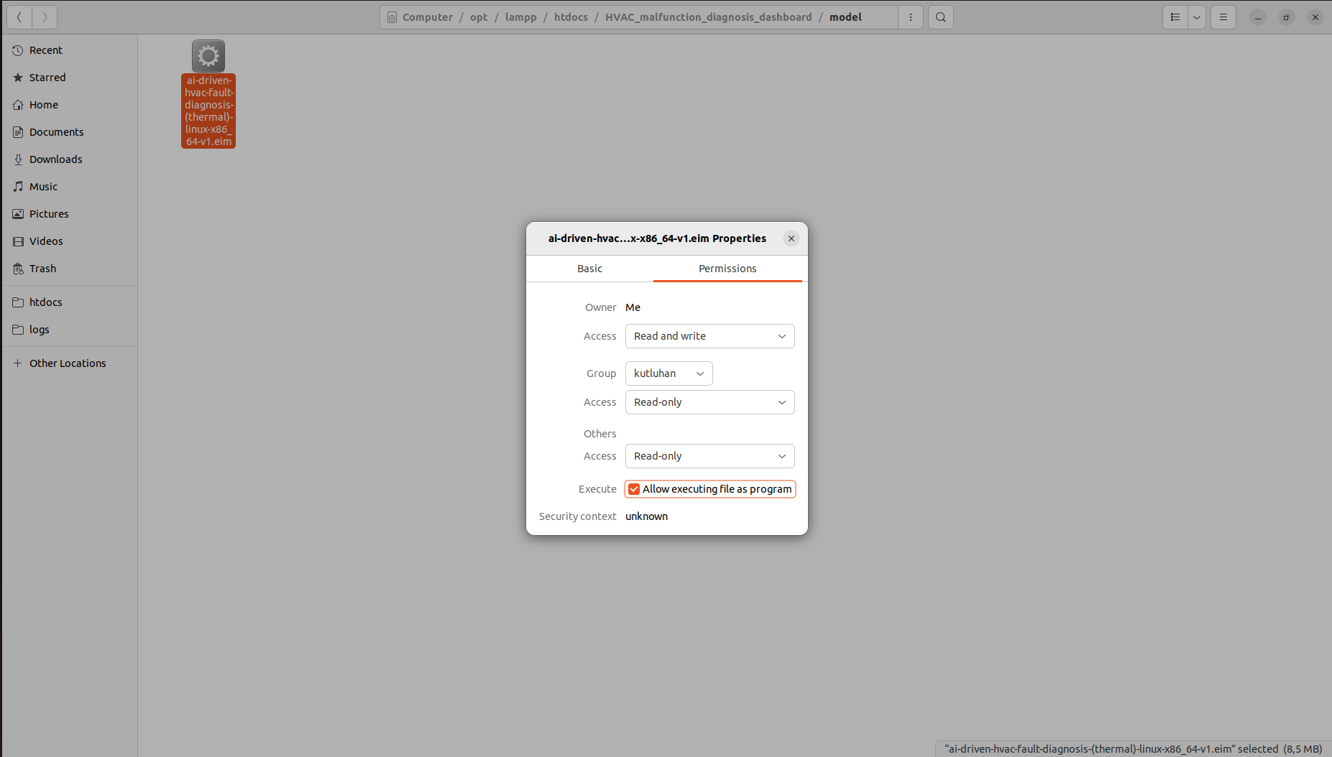This screenshot has height=757, width=1332.
Task: Switch to list view icon
Action: pos(1175,17)
